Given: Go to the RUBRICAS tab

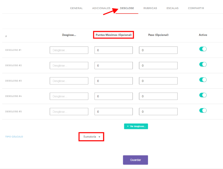Looking at the screenshot, I should [150, 8].
